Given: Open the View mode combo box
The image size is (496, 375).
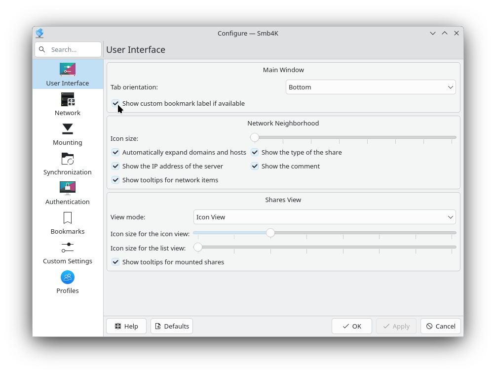Looking at the screenshot, I should click(x=324, y=217).
